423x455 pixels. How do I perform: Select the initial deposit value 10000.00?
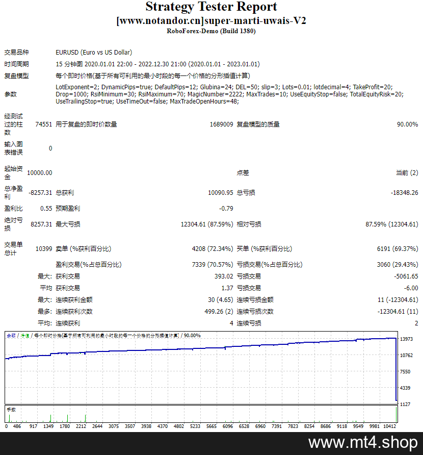pyautogui.click(x=39, y=173)
